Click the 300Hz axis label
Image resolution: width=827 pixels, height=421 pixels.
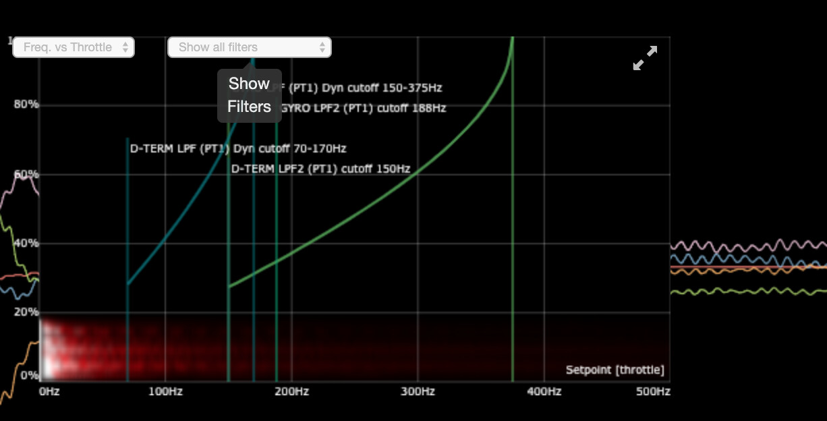click(418, 391)
